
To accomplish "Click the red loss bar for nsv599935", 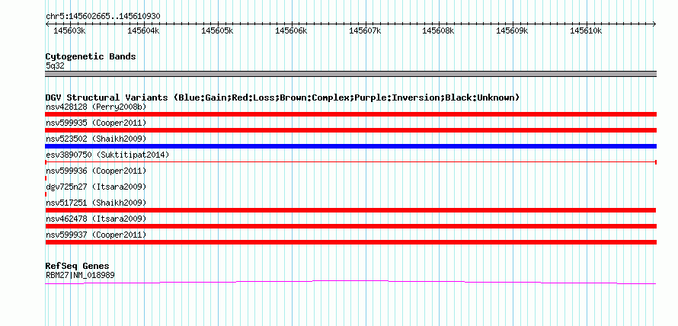I will pos(350,130).
